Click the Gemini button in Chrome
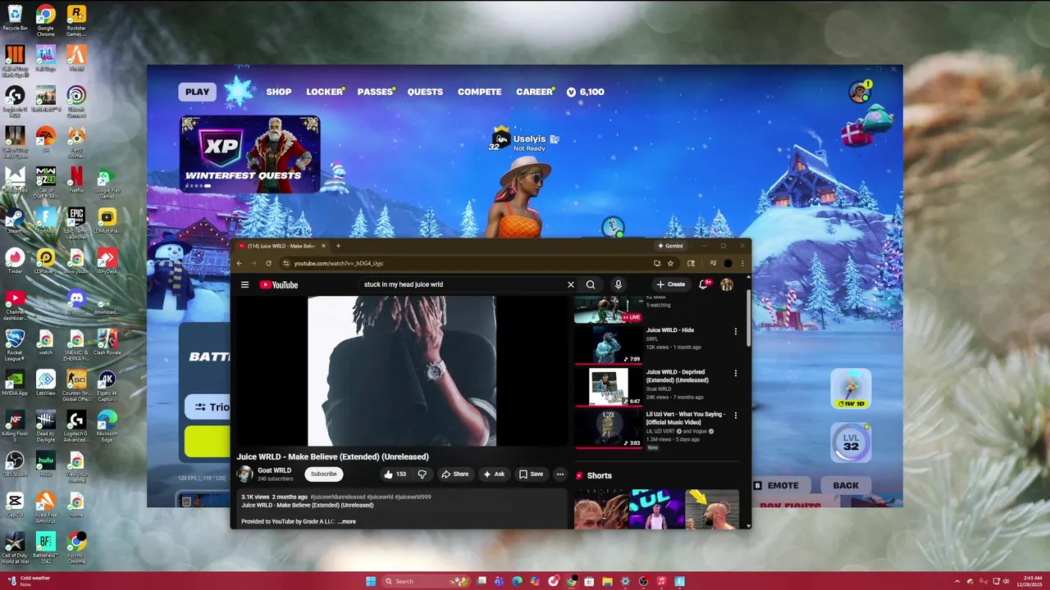The width and height of the screenshot is (1050, 590). (x=670, y=246)
